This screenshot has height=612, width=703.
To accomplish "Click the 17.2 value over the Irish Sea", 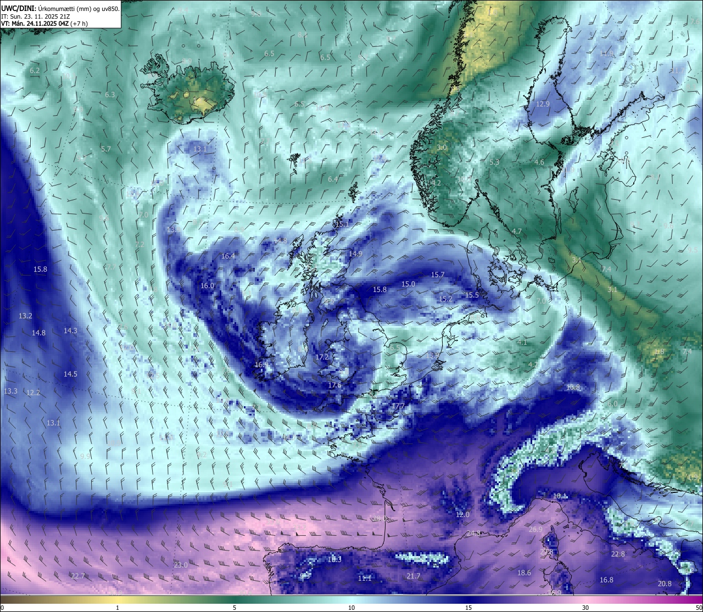I will pos(322,357).
